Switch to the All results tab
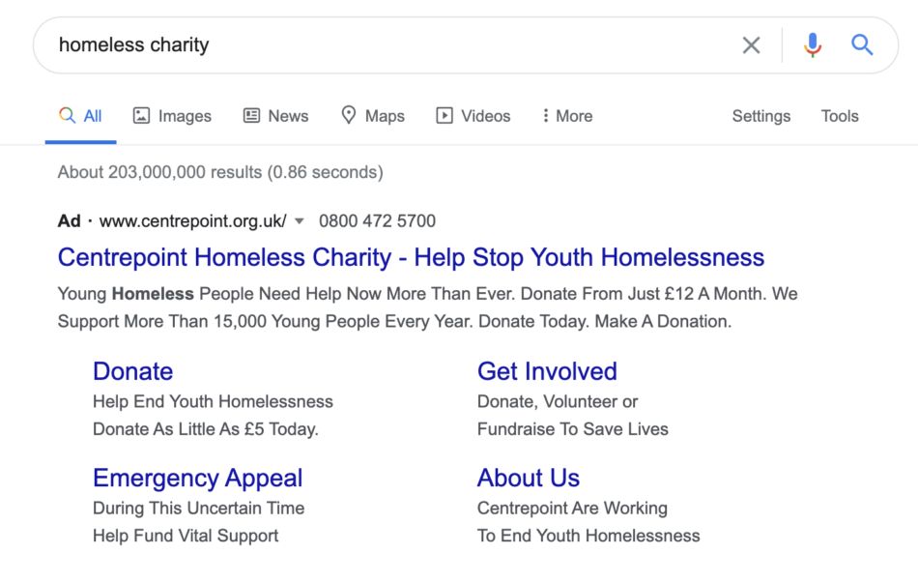 [x=81, y=116]
